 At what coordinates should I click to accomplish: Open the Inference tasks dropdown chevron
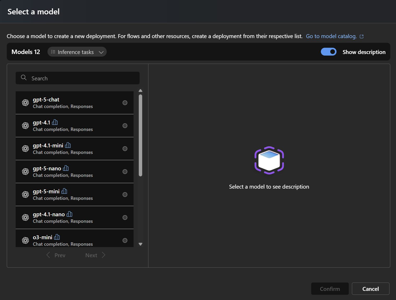point(101,52)
